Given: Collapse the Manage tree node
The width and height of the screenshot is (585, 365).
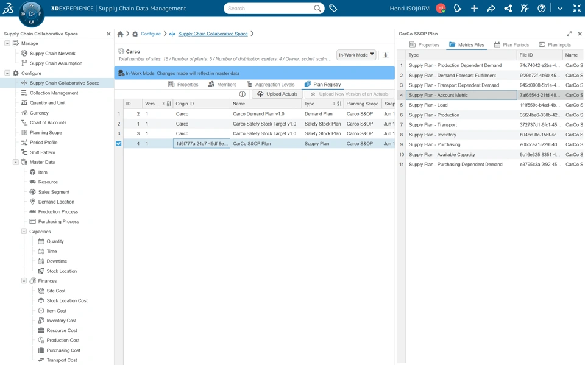Looking at the screenshot, I should coord(7,43).
